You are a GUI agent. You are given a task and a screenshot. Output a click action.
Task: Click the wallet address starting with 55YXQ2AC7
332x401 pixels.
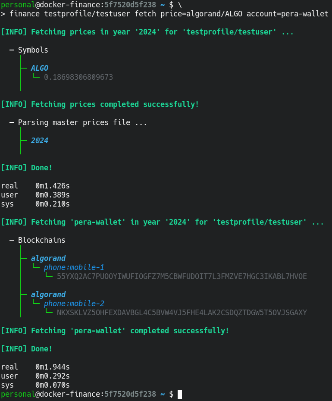click(182, 276)
